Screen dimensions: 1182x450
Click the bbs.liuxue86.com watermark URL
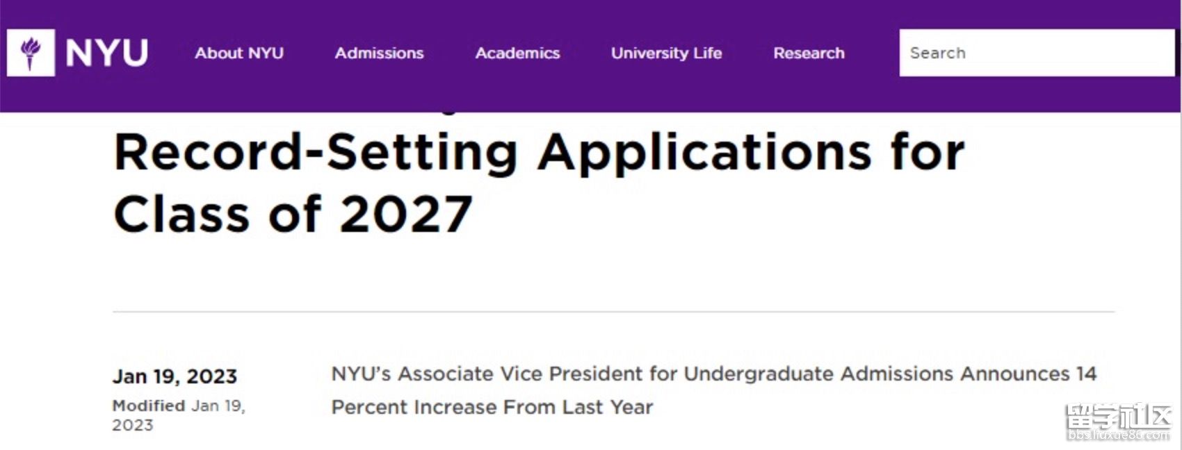pos(1118,435)
